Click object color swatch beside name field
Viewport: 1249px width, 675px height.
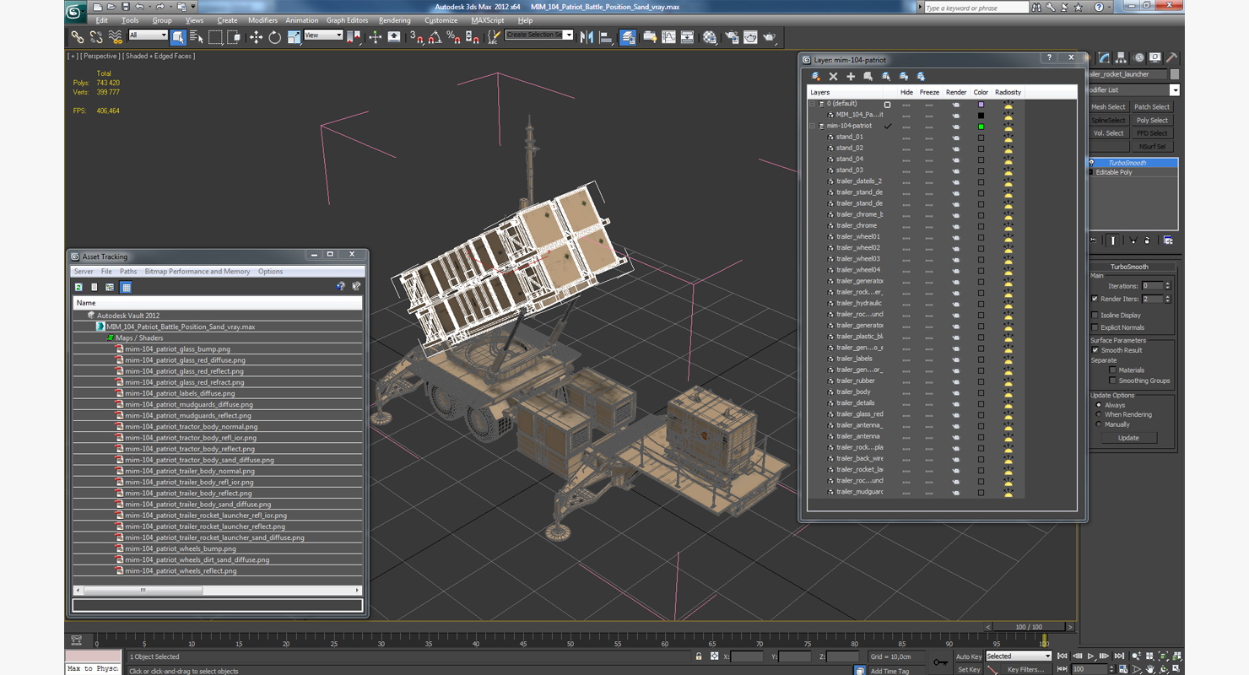click(1174, 74)
